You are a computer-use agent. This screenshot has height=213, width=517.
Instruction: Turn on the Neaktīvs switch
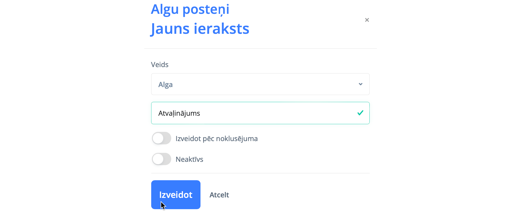coord(161,159)
